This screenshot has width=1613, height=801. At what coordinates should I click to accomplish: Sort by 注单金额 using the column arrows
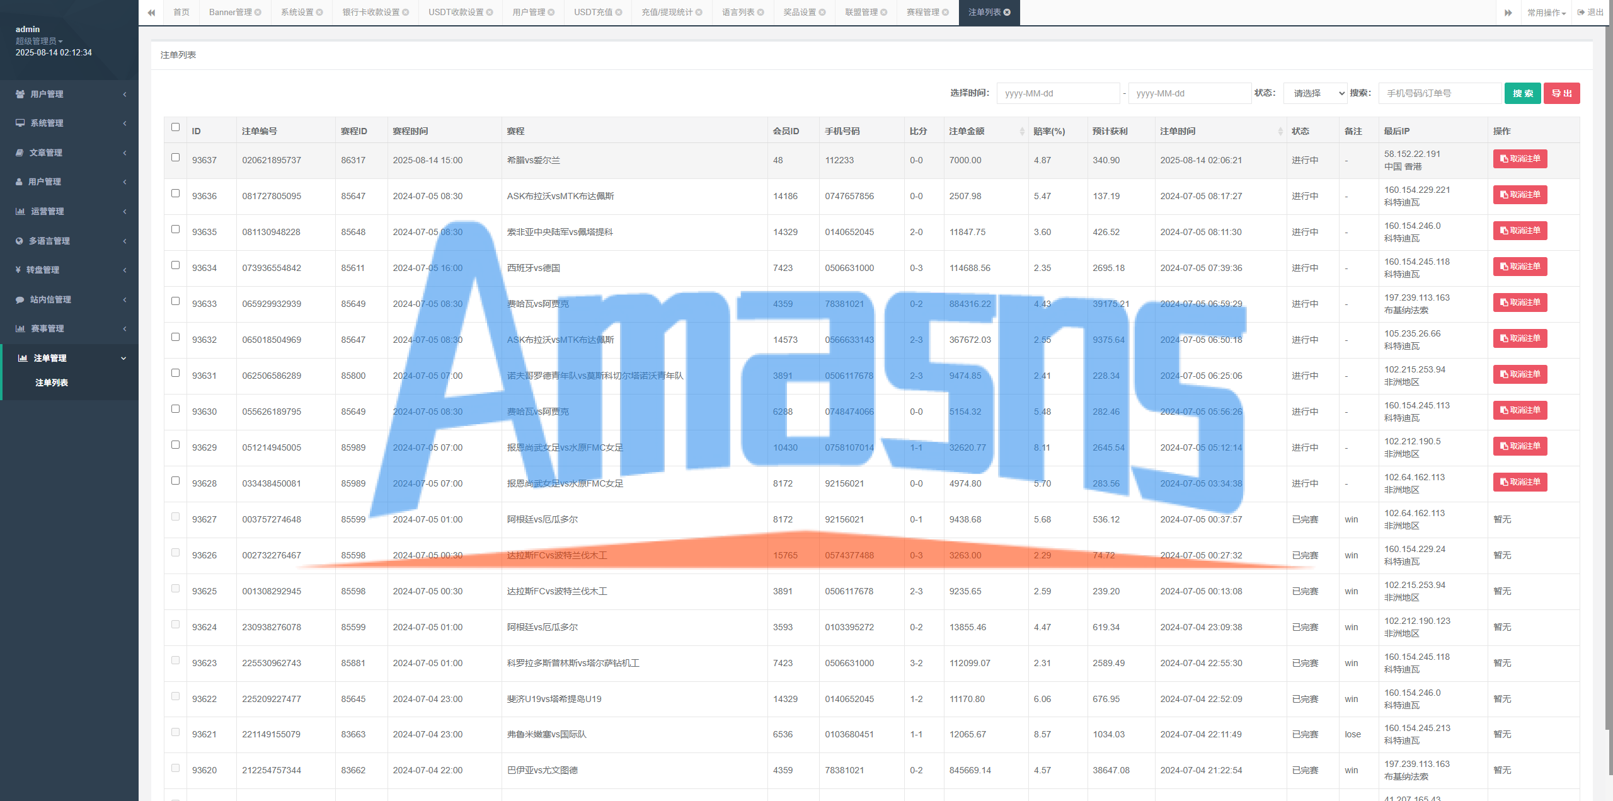tap(1021, 131)
